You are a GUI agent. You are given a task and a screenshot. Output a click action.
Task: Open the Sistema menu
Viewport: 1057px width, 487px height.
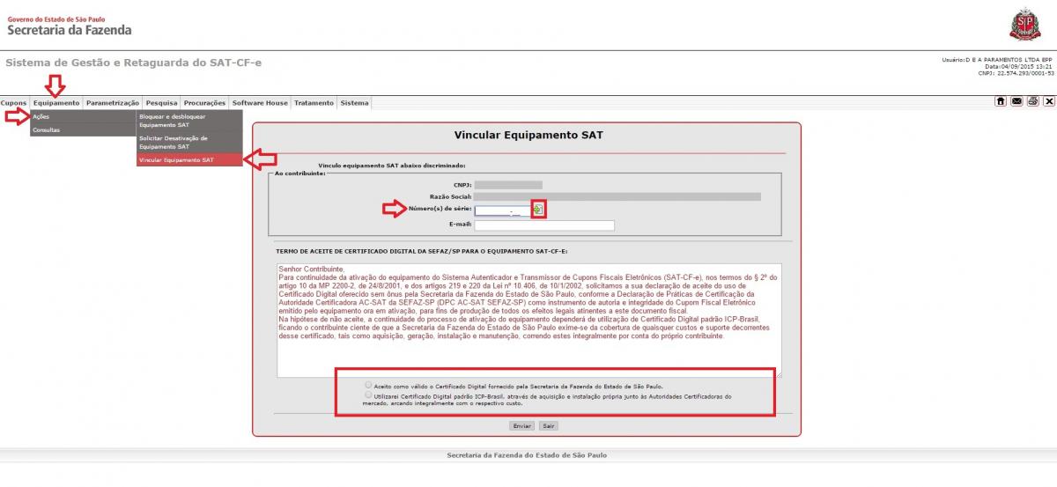[x=354, y=103]
